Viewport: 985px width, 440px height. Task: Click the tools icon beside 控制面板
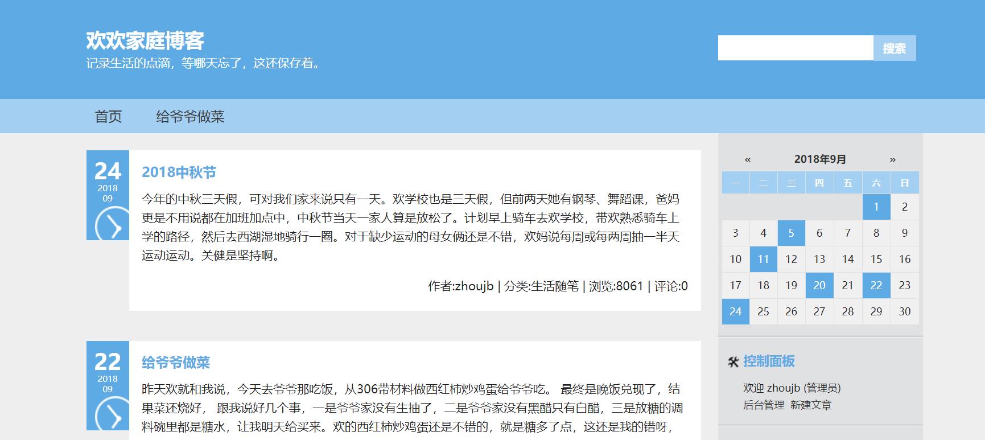point(733,361)
